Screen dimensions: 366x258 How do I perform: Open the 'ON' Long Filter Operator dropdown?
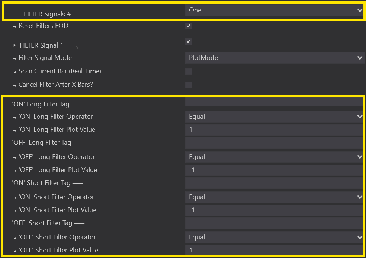274,117
